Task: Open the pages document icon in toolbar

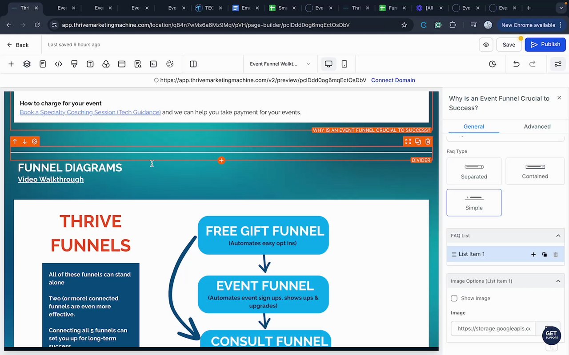Action: 43,64
